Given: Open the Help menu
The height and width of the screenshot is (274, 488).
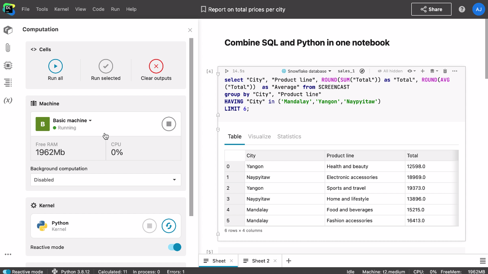Looking at the screenshot, I should pos(131,9).
